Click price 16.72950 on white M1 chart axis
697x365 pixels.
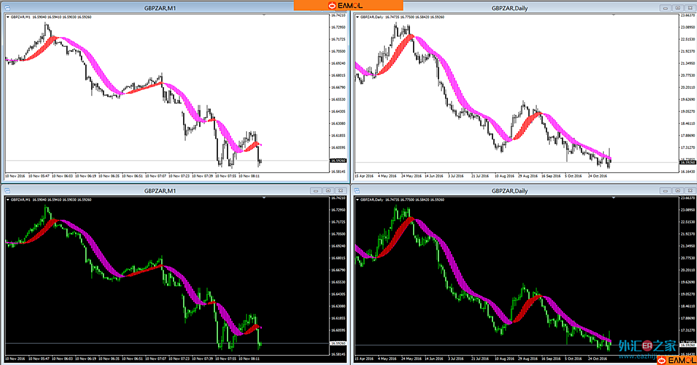click(338, 27)
